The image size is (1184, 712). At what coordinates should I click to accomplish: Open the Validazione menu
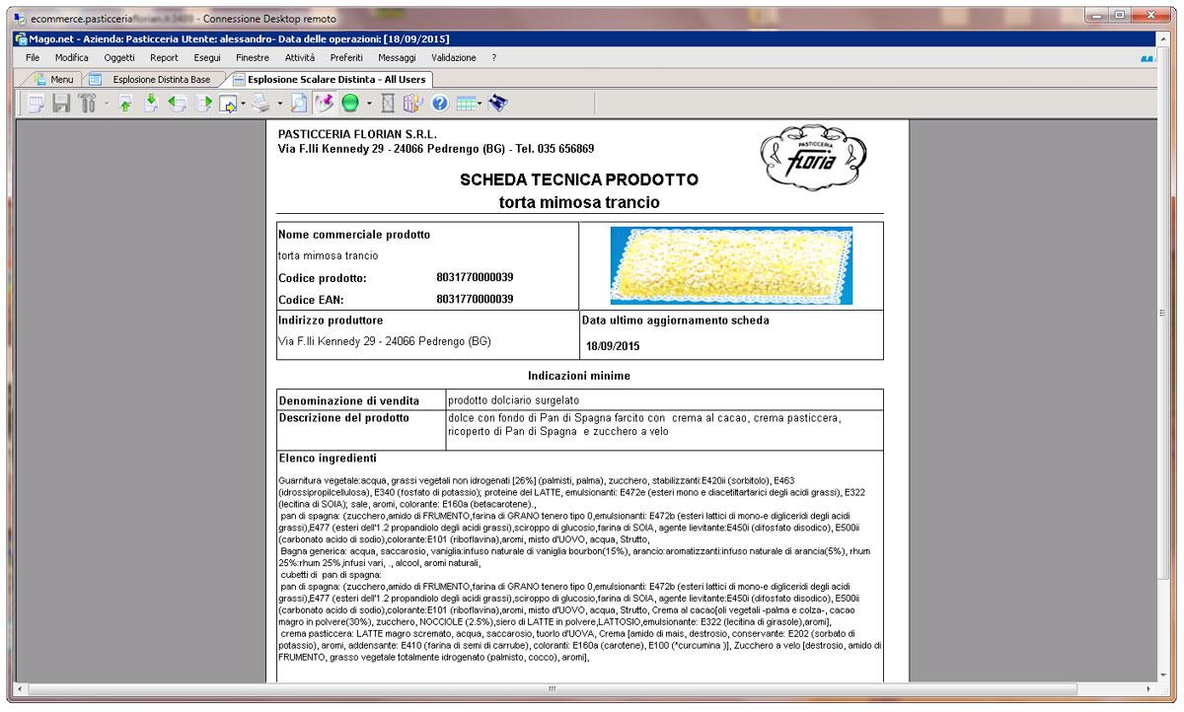[454, 58]
